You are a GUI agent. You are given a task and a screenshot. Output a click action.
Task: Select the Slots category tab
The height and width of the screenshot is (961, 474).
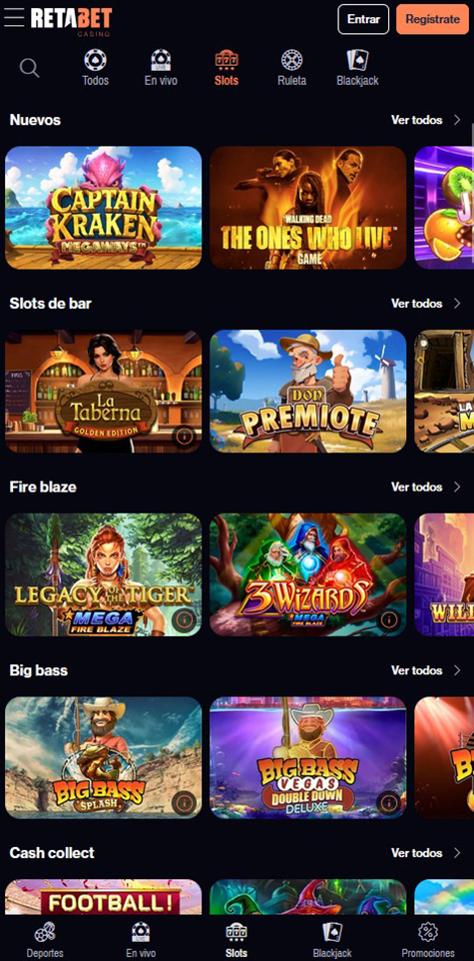tap(227, 67)
